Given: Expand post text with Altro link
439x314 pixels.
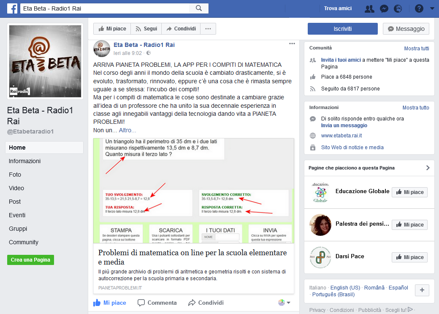Looking at the screenshot, I should tap(127, 130).
